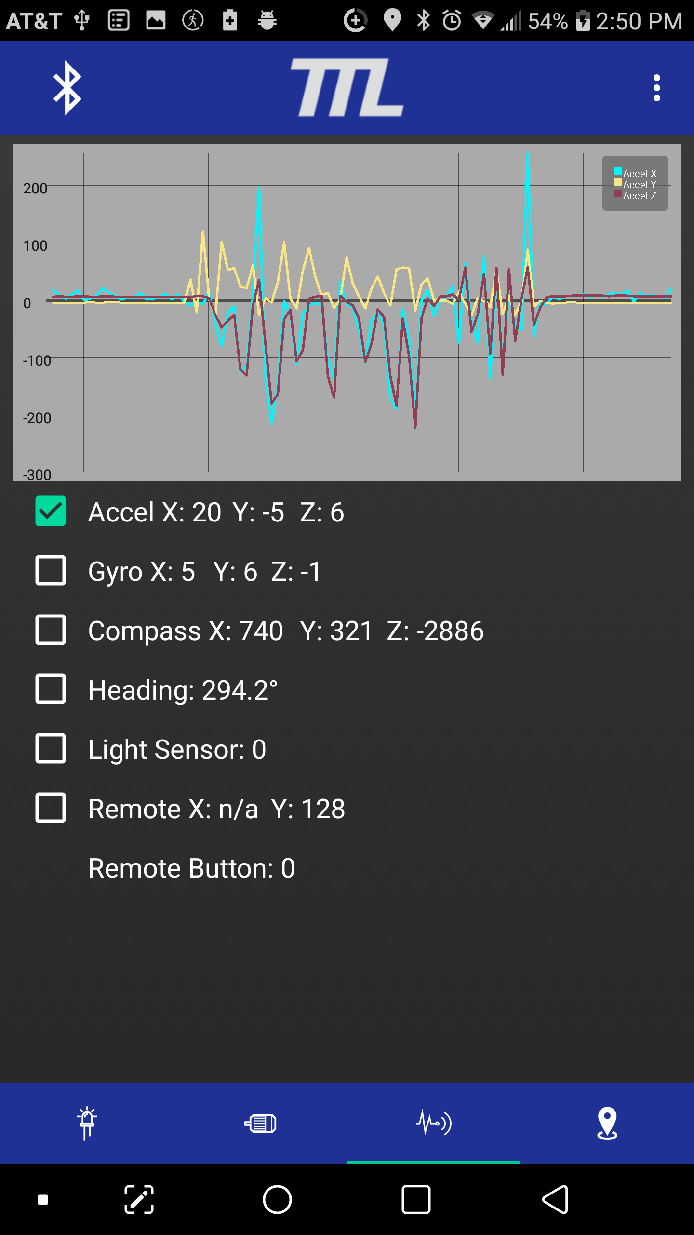
Task: Click the zero baseline on the graph
Action: [337, 301]
